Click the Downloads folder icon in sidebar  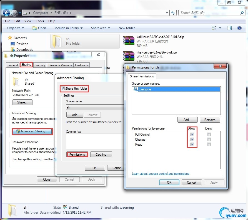(x=13, y=49)
